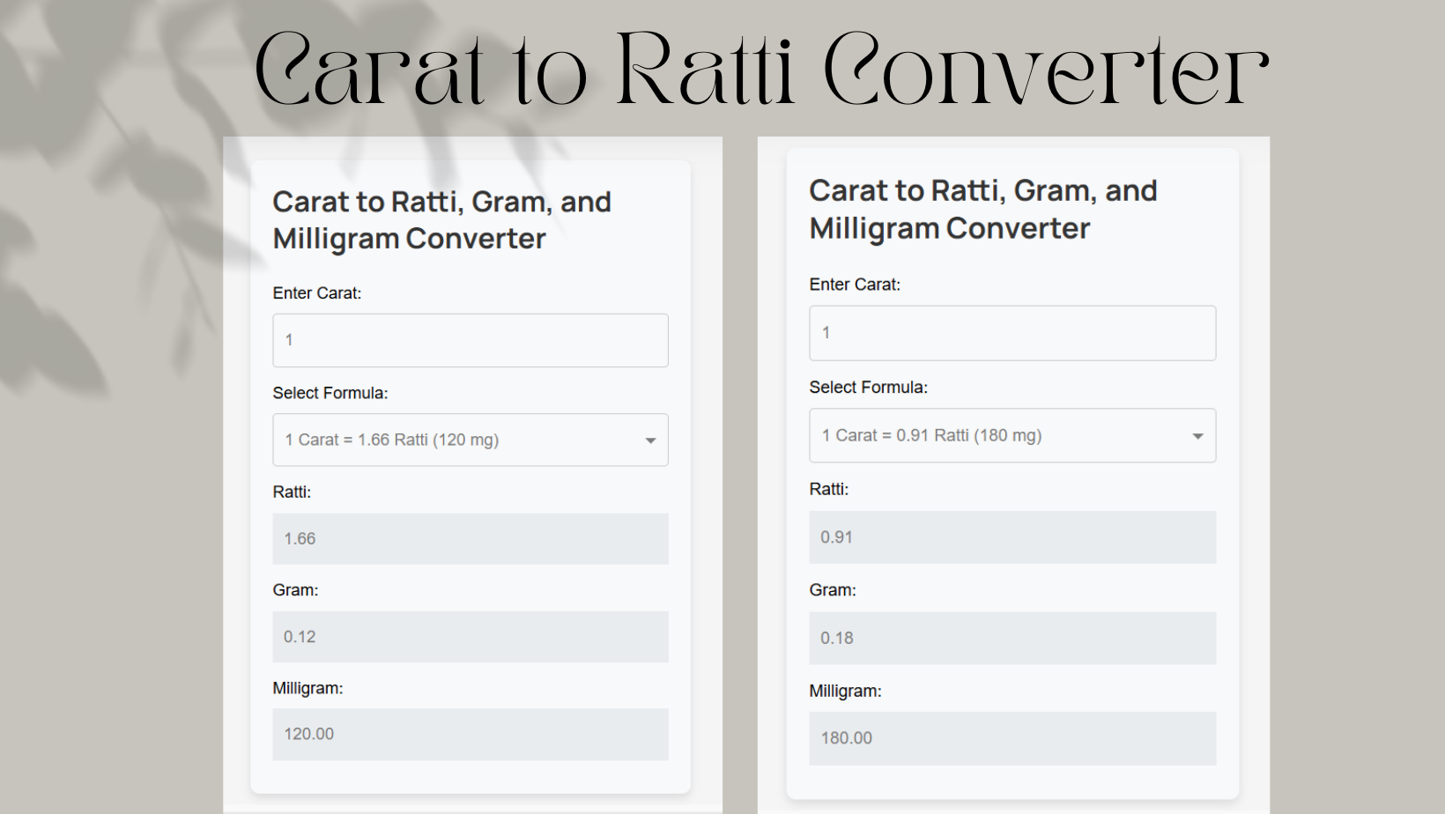Click 'Milligram:' label in left card

(308, 688)
